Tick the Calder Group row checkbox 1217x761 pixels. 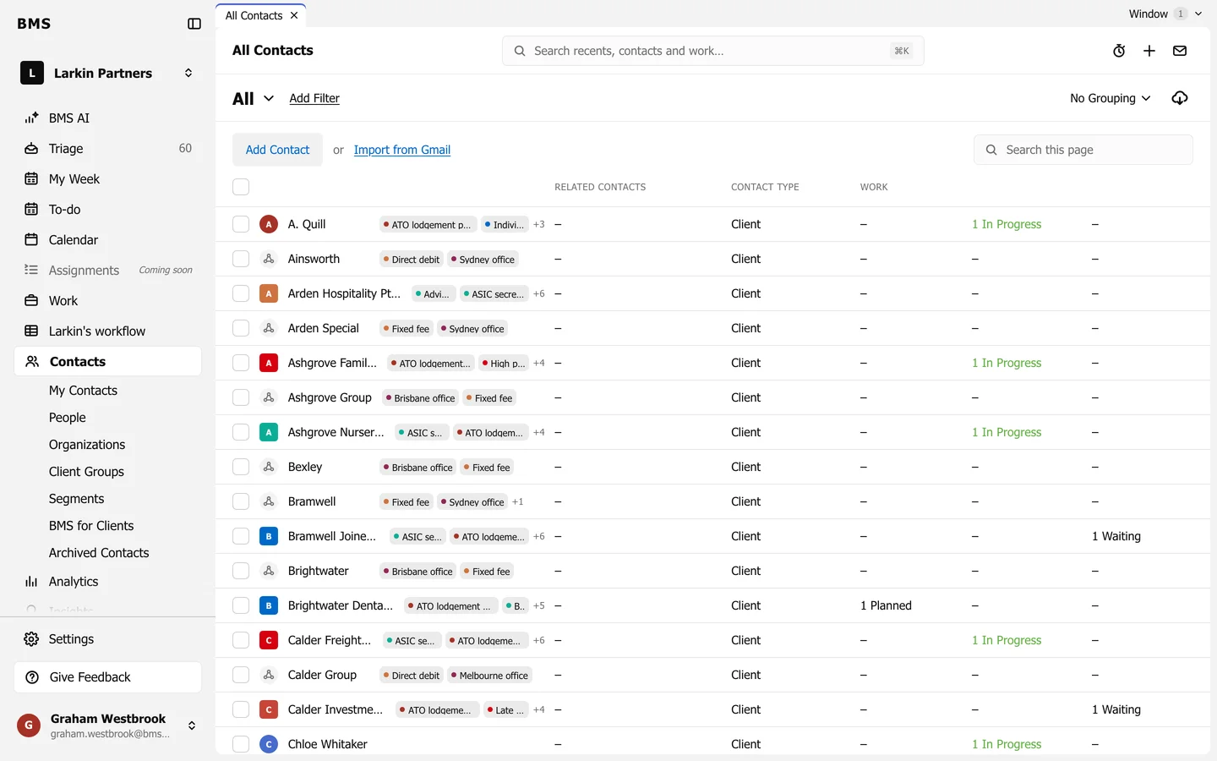pyautogui.click(x=241, y=675)
